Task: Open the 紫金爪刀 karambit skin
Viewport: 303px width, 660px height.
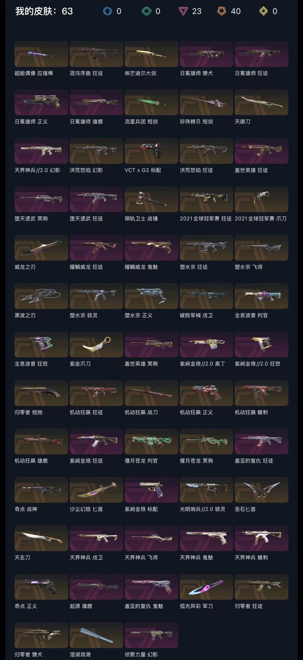Action: (x=96, y=345)
